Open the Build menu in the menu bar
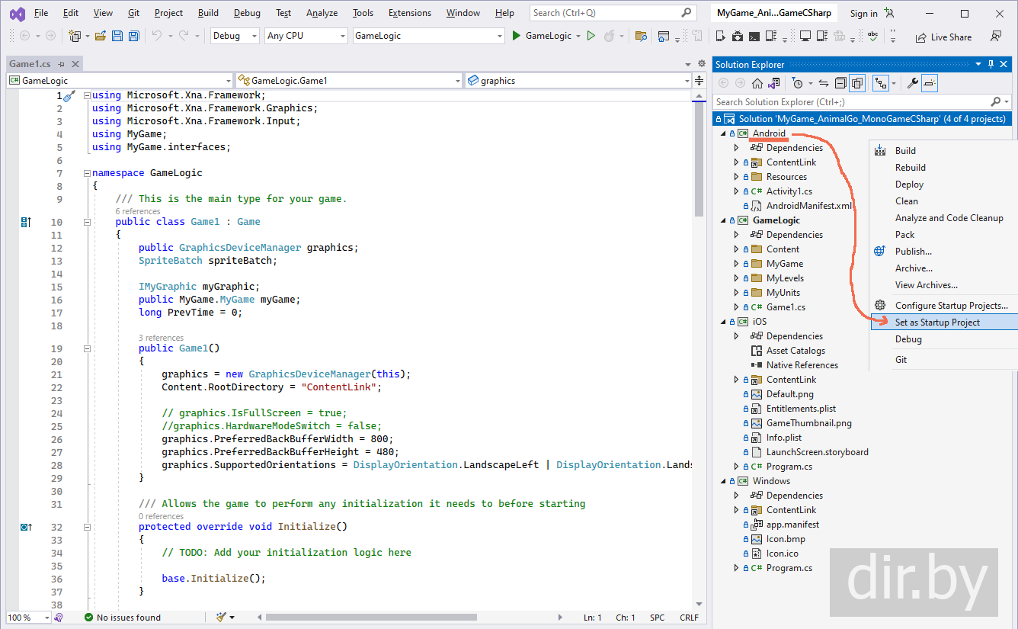 tap(208, 13)
